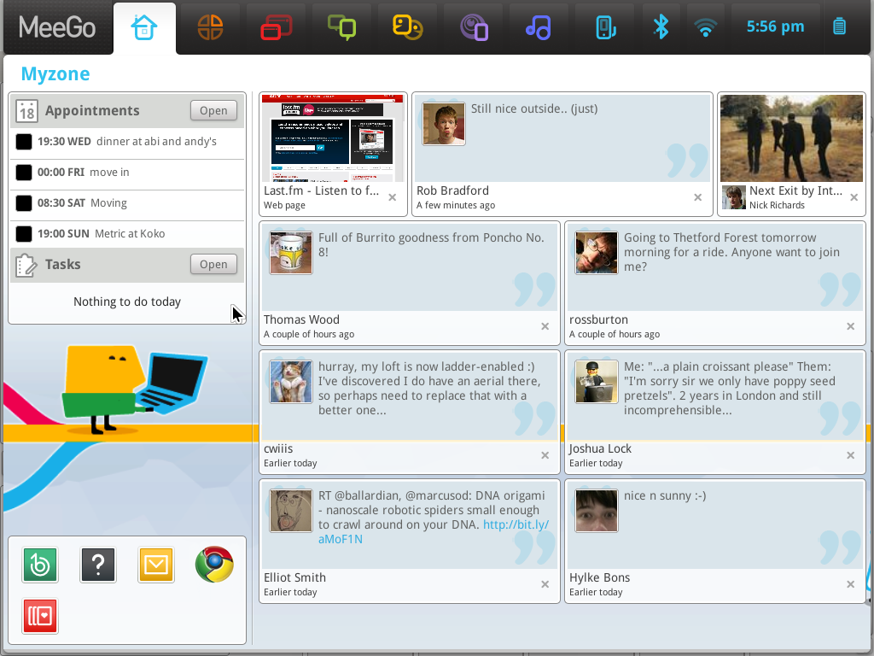Open the yellow Email app shortcut
874x656 pixels.
155,565
